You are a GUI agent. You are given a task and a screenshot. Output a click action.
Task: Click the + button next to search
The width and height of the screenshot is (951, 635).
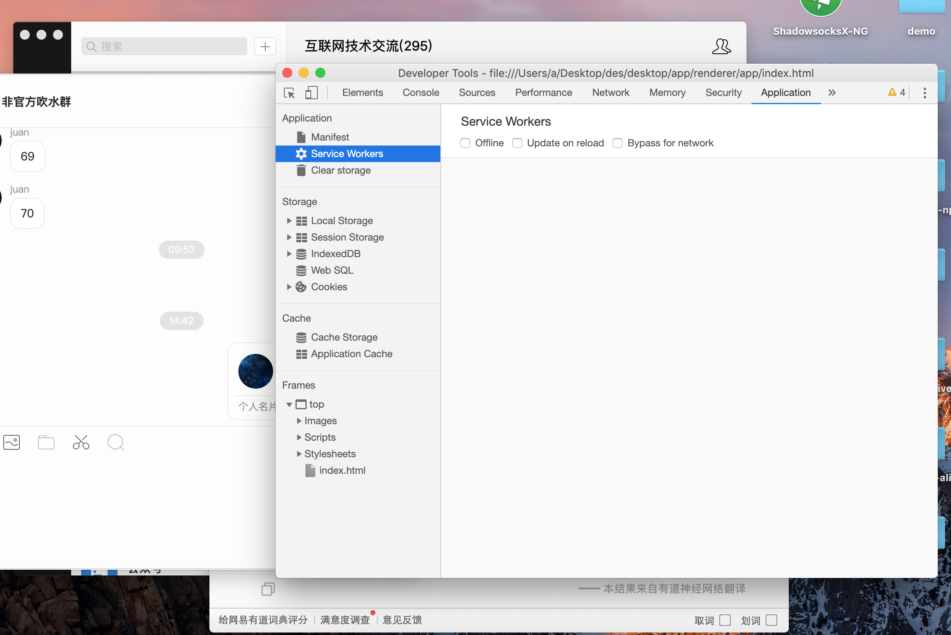coord(265,46)
